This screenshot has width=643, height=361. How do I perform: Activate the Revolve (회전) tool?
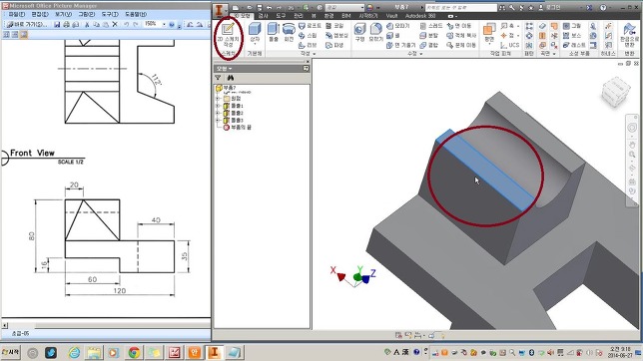(x=289, y=32)
